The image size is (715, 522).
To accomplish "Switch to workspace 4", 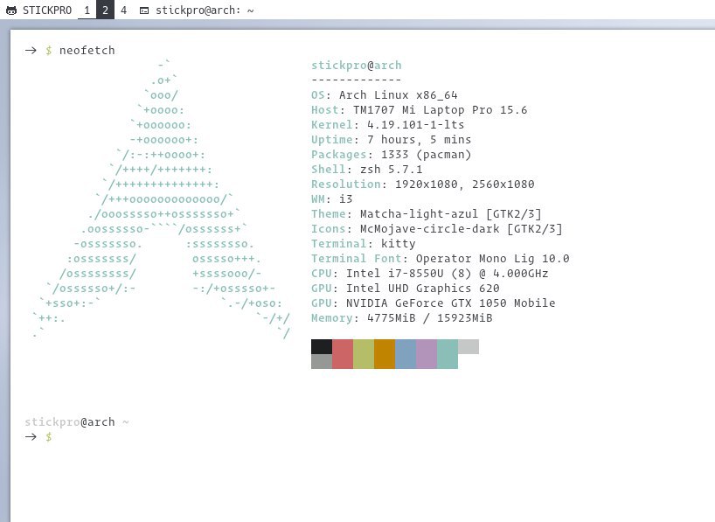I will [123, 10].
